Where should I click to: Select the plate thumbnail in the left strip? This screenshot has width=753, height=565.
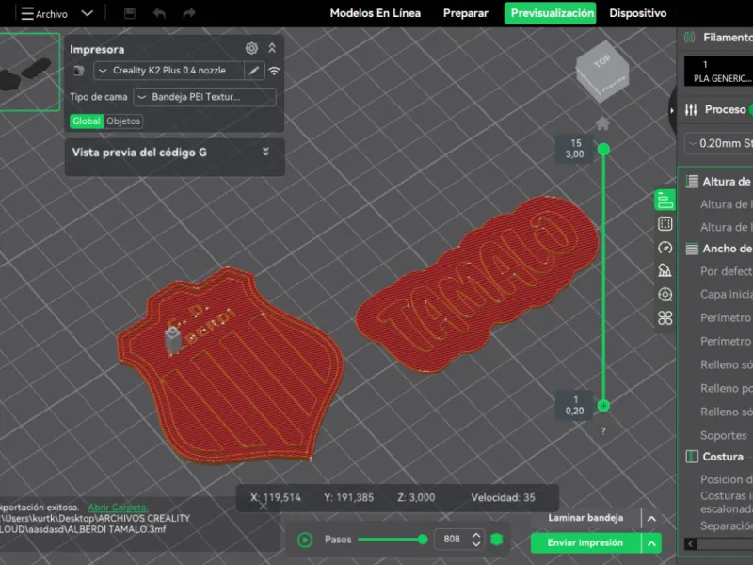pyautogui.click(x=29, y=73)
